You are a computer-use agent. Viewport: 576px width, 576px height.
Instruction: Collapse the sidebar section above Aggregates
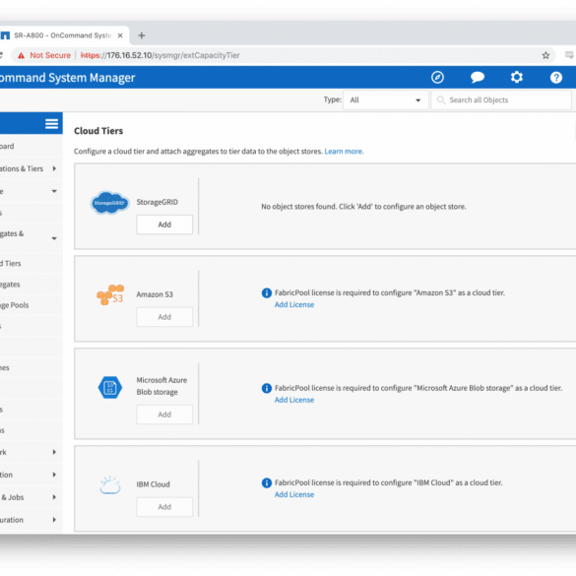[x=54, y=191]
